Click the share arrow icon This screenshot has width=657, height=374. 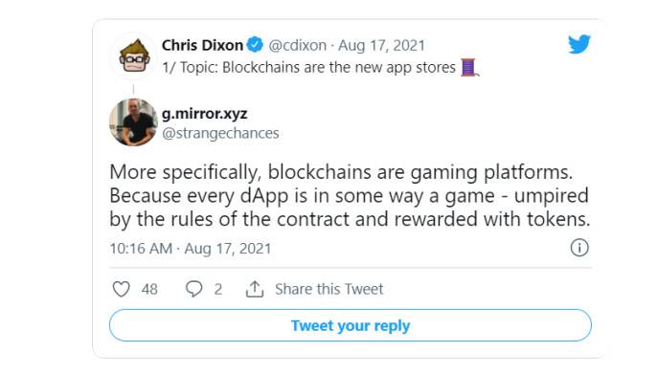255,289
